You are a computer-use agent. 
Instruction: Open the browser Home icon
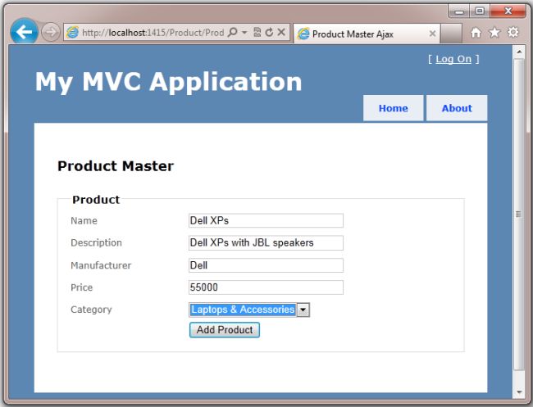(x=476, y=33)
